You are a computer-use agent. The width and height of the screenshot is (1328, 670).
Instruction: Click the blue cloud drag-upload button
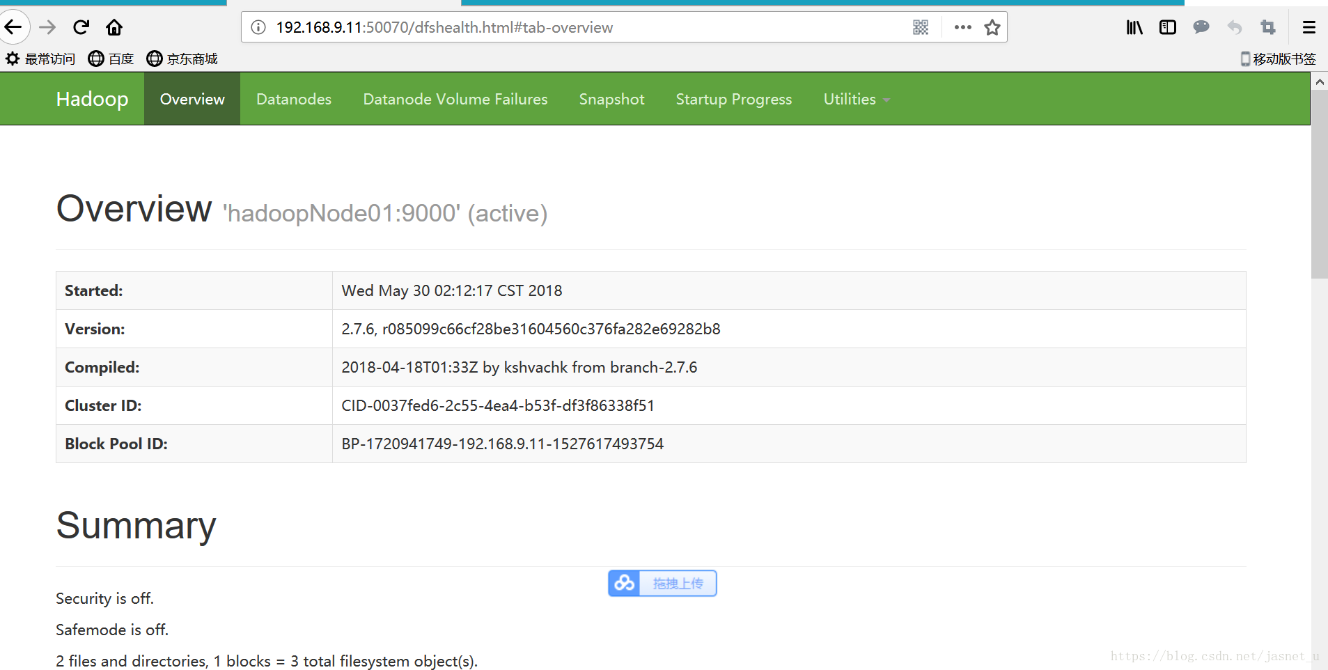point(662,584)
